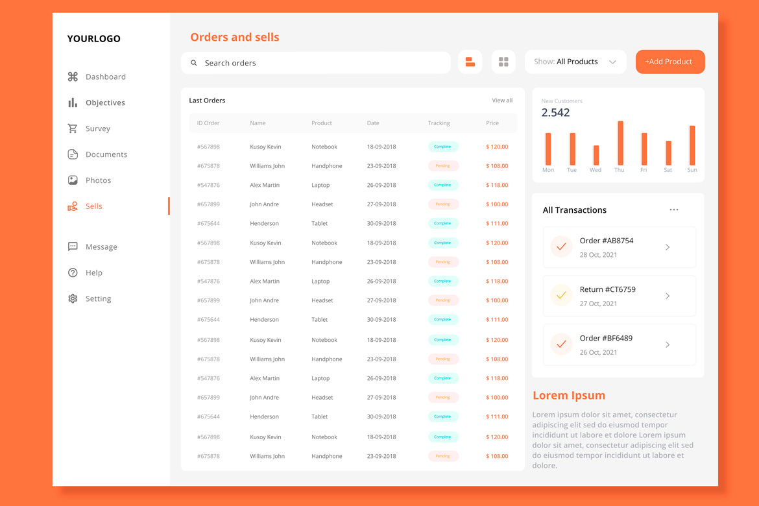This screenshot has width=759, height=506.
Task: Toggle the checkmark on Order #AB8754
Action: 560,247
